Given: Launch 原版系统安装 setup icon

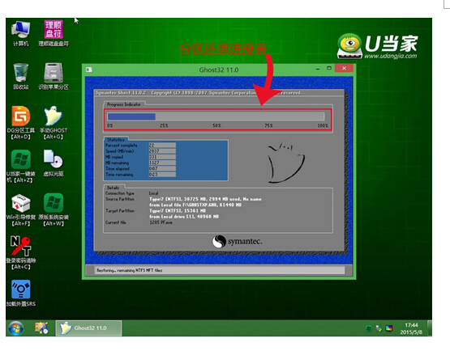Looking at the screenshot, I should [54, 209].
